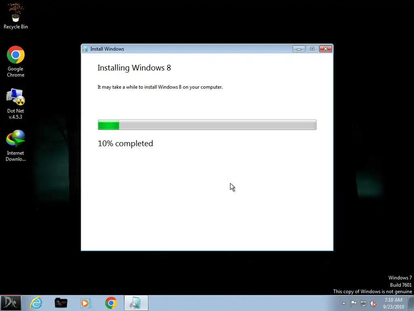Click the 'It may take a while' message
Viewport: 414px width, 311px height.
point(160,87)
